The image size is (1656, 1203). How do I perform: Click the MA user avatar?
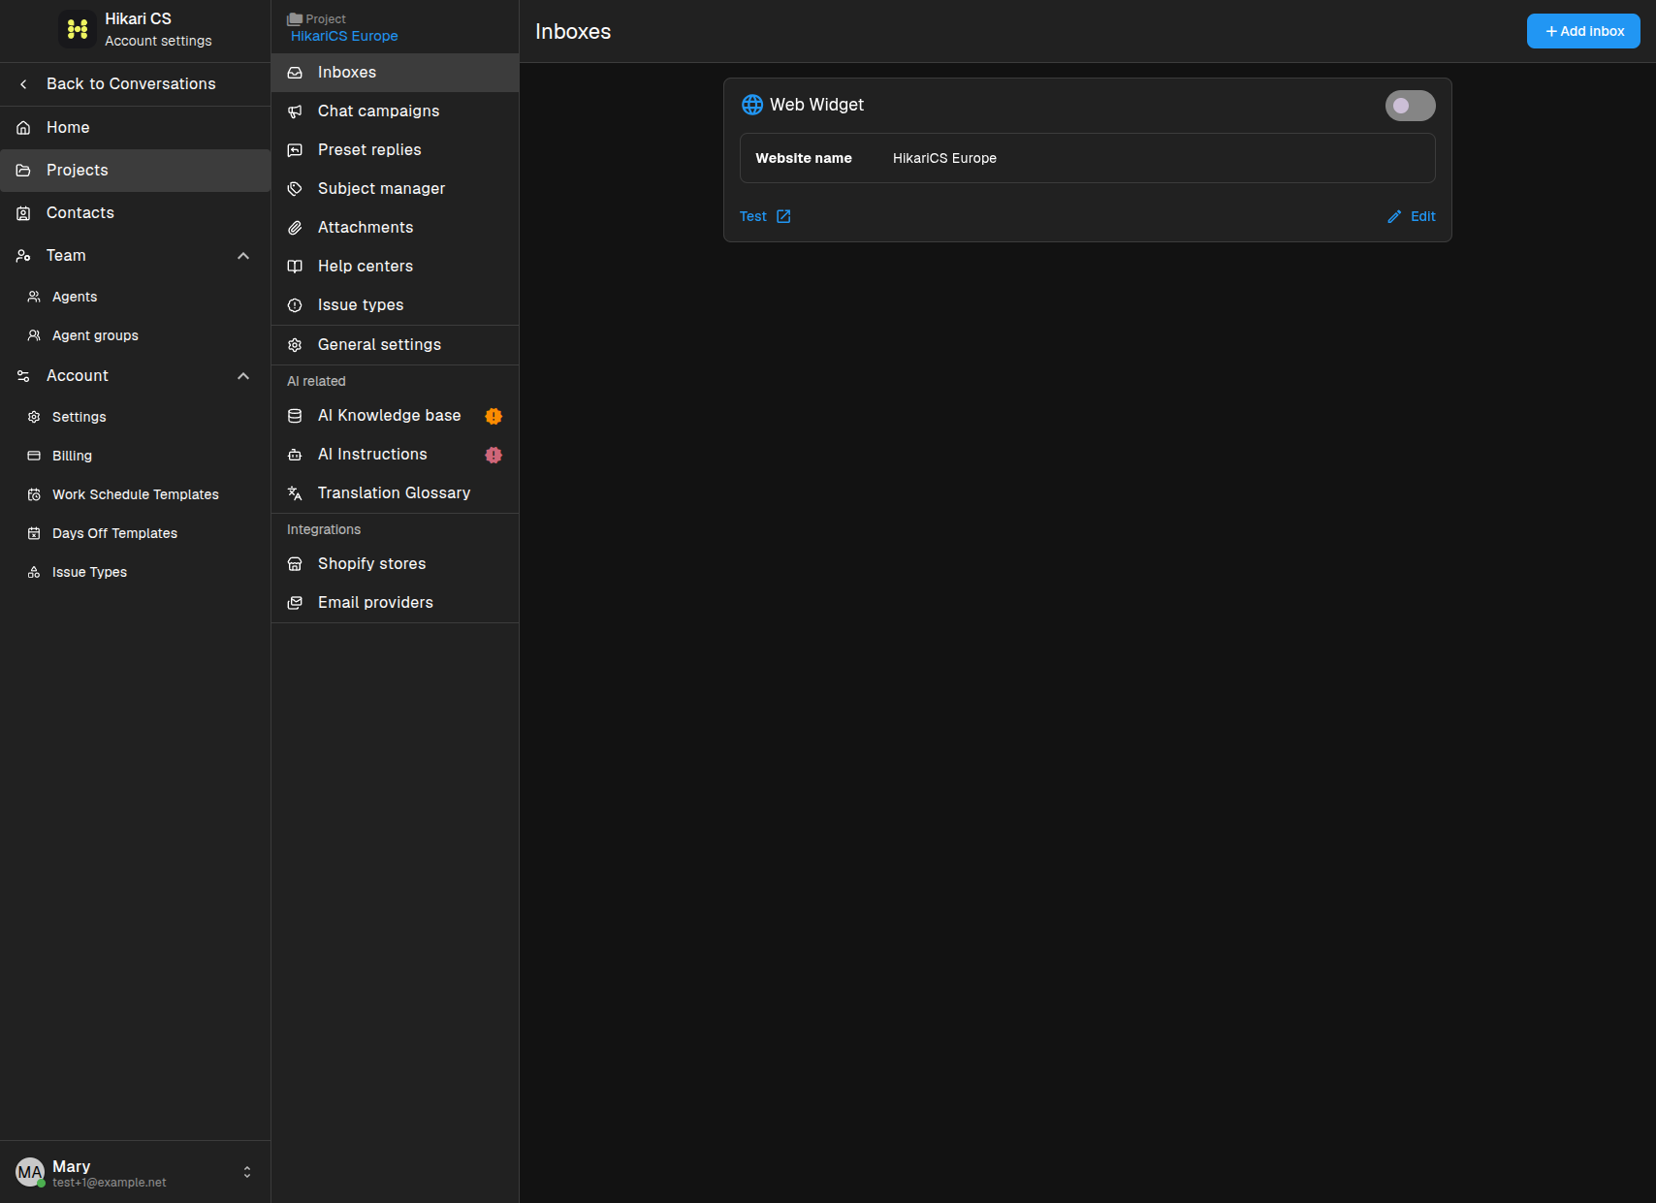(x=30, y=1172)
